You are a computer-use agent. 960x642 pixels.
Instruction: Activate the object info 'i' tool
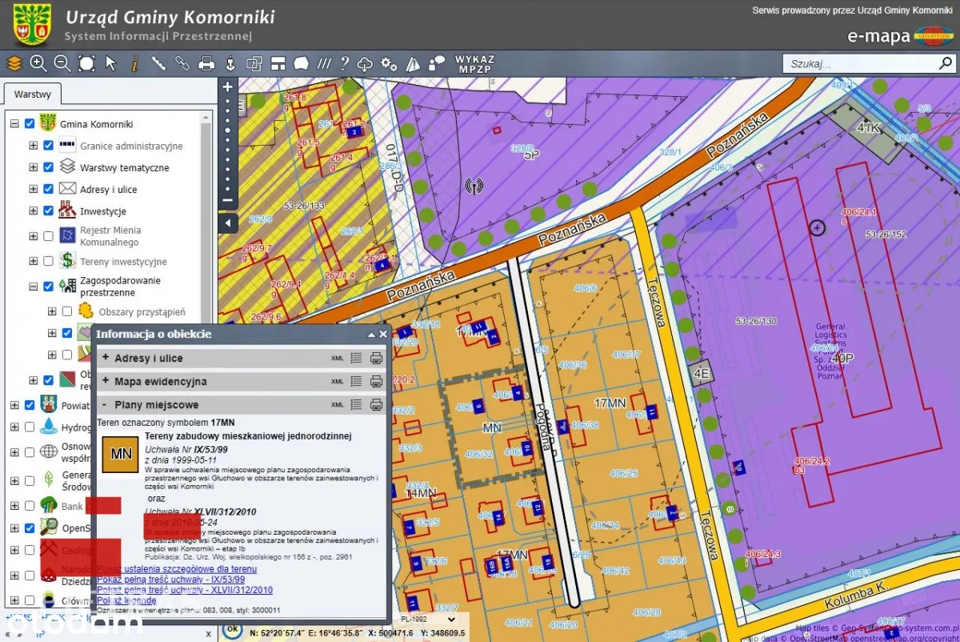[x=134, y=63]
